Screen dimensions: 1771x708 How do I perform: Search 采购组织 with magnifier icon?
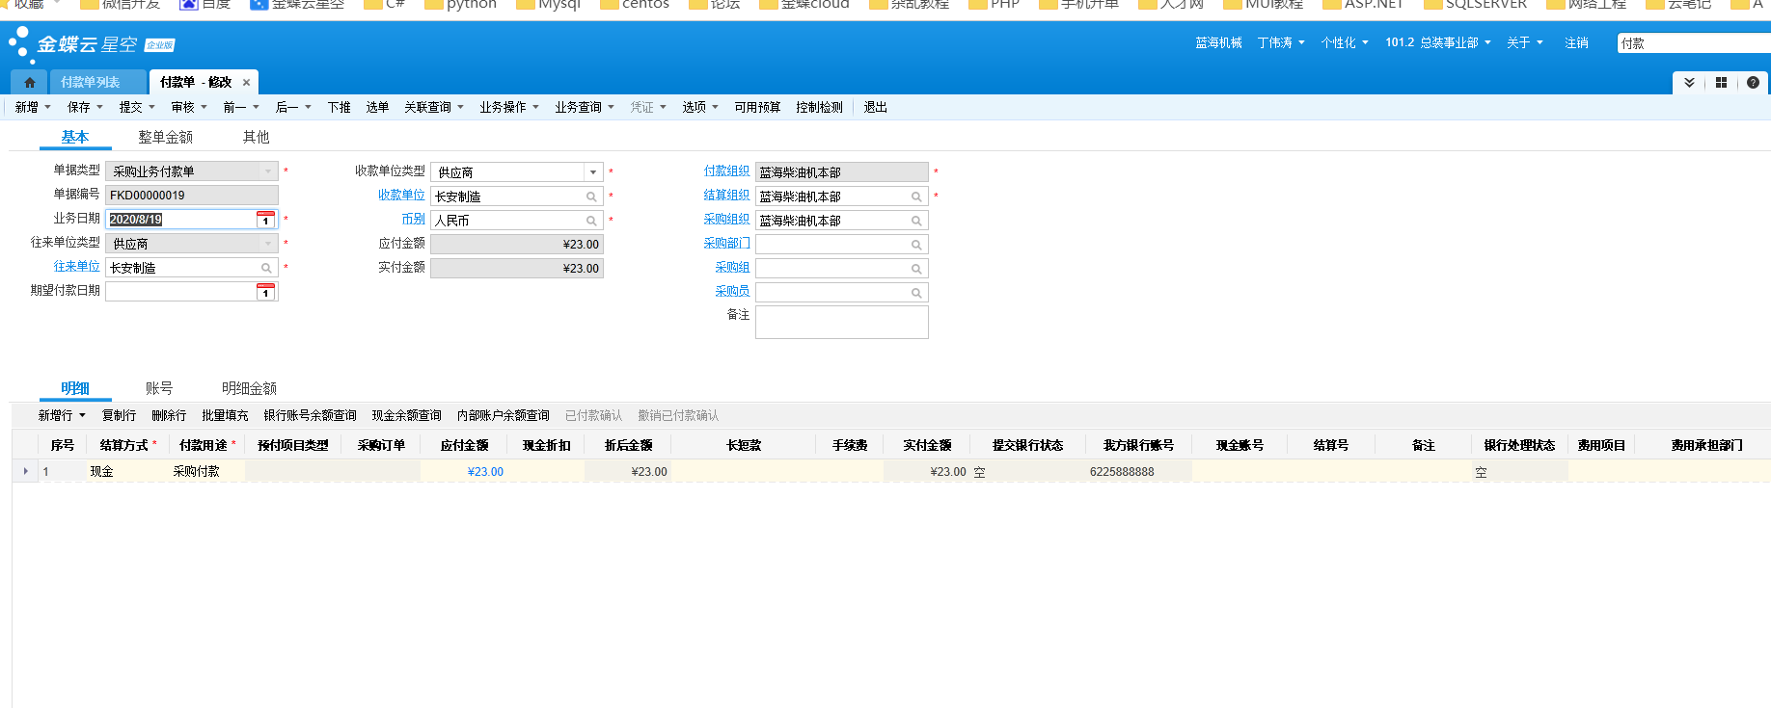pos(916,221)
